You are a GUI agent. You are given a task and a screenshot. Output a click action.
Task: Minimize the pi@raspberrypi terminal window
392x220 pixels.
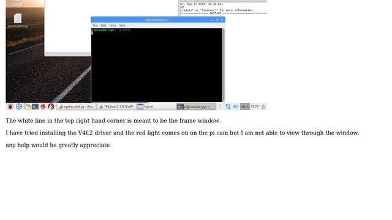[213, 20]
